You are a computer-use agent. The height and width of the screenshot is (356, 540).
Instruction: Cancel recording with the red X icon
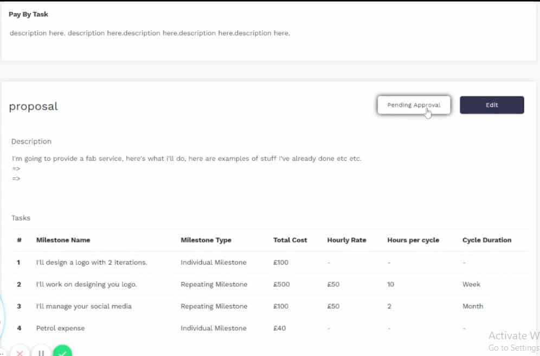[x=20, y=353]
